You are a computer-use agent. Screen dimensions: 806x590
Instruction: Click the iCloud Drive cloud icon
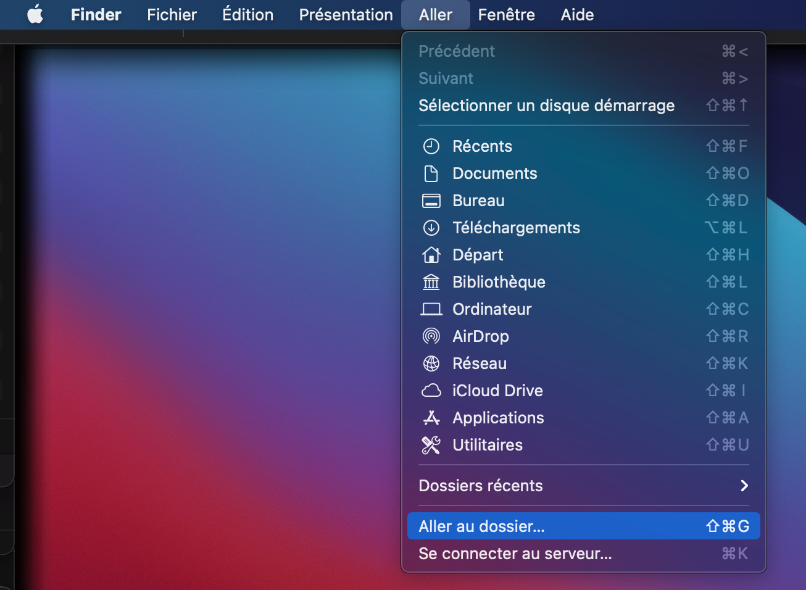click(431, 391)
